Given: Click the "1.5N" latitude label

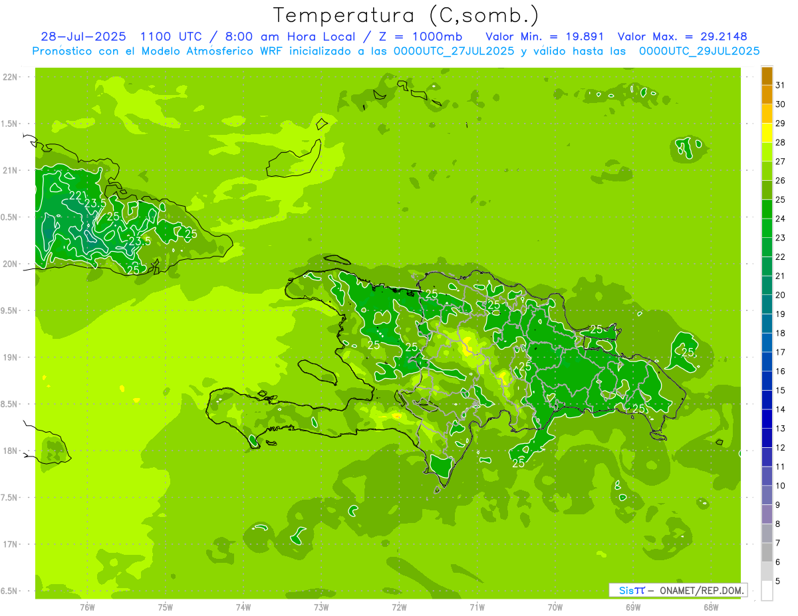Looking at the screenshot, I should pyautogui.click(x=10, y=124).
